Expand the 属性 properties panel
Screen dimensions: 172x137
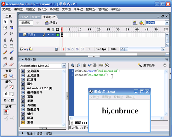(23, 133)
